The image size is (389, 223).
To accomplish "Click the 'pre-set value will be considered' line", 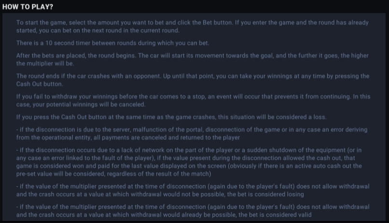I will [x=113, y=174].
